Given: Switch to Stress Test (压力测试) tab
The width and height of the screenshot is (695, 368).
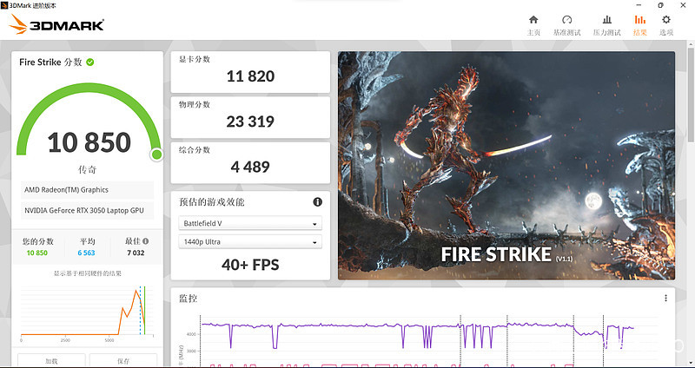Looking at the screenshot, I should (607, 26).
